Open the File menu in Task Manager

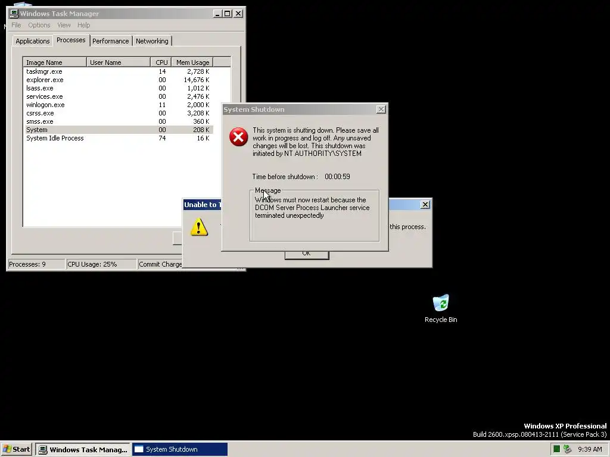16,25
